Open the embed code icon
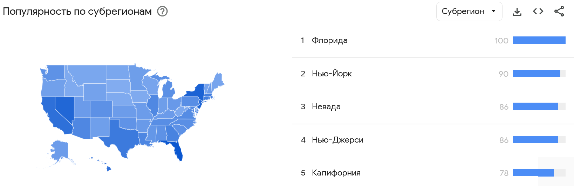This screenshot has width=574, height=186. (x=538, y=12)
